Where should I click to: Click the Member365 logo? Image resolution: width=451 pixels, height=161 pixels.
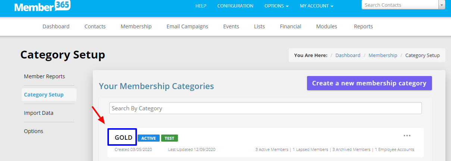point(42,6)
